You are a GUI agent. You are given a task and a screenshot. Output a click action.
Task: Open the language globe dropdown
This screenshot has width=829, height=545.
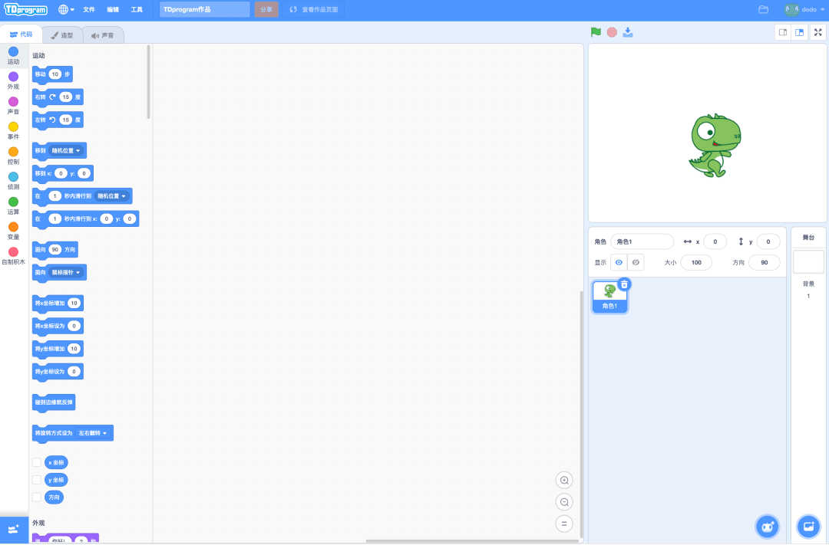coord(67,10)
